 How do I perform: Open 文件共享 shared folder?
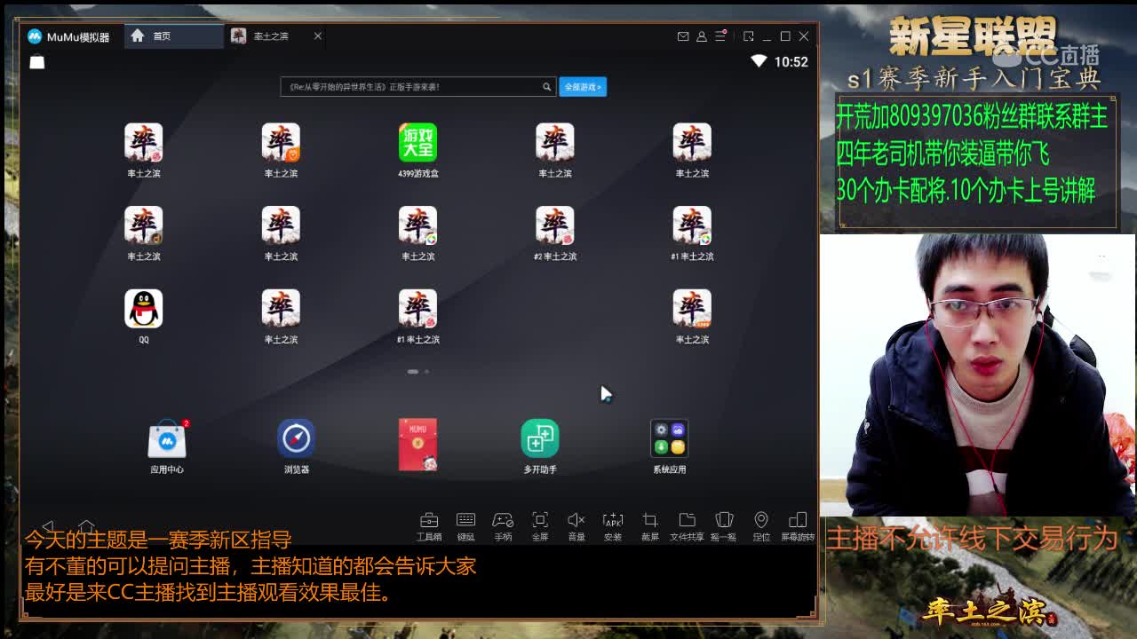pyautogui.click(x=687, y=525)
